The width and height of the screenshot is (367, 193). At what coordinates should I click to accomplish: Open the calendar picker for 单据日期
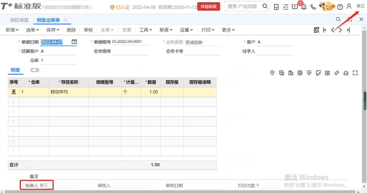74,42
